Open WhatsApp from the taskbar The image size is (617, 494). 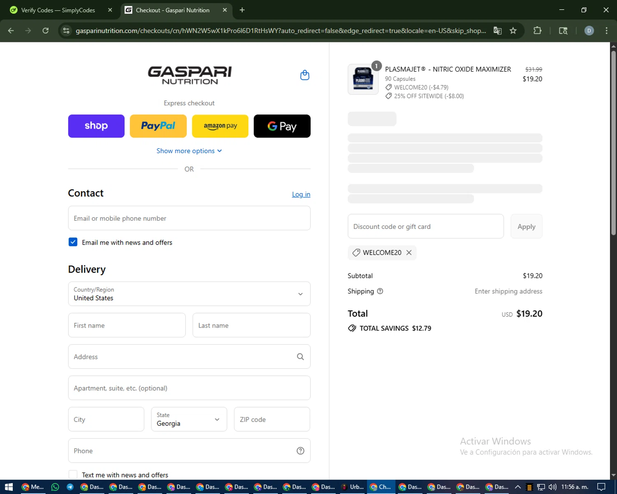pyautogui.click(x=55, y=487)
